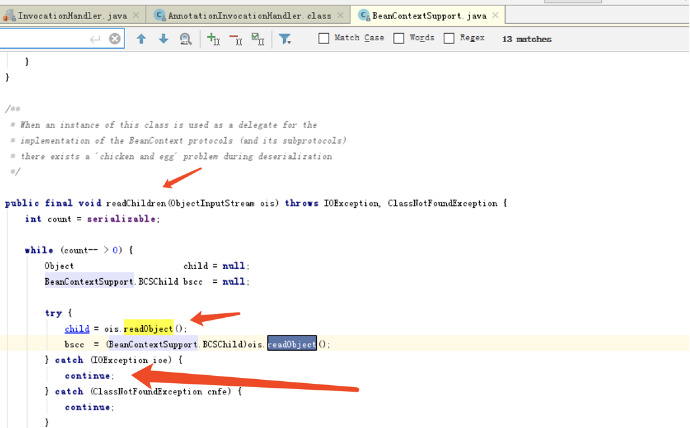This screenshot has height=428, width=690.
Task: Click the IOException ioe catch clause
Action: 114,360
